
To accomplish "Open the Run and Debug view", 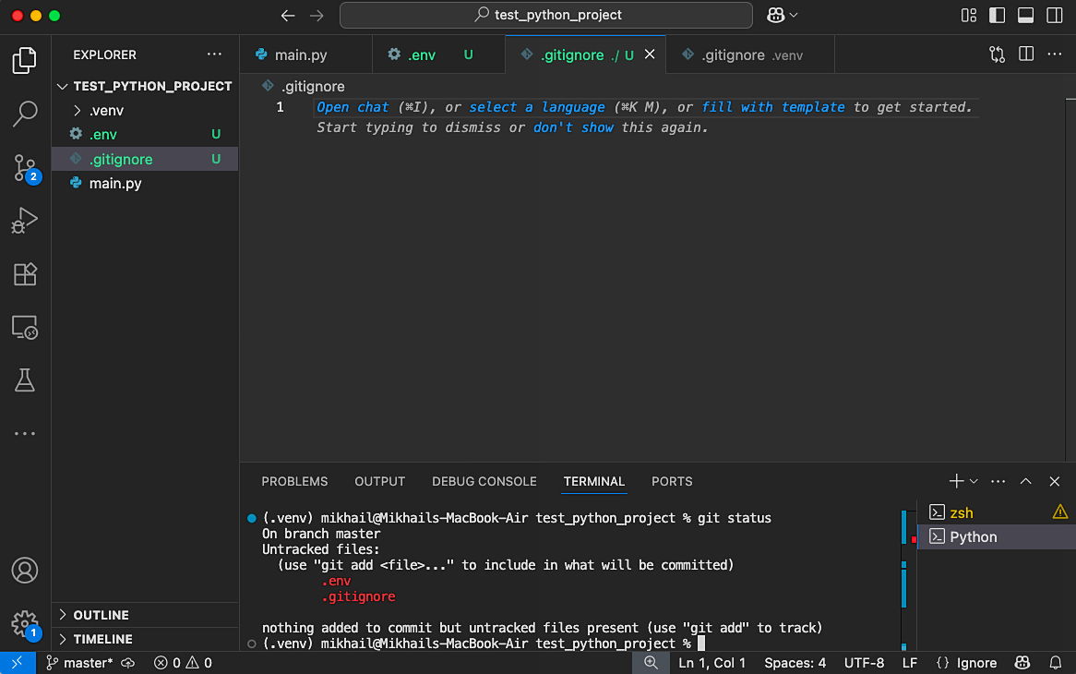I will (x=24, y=220).
